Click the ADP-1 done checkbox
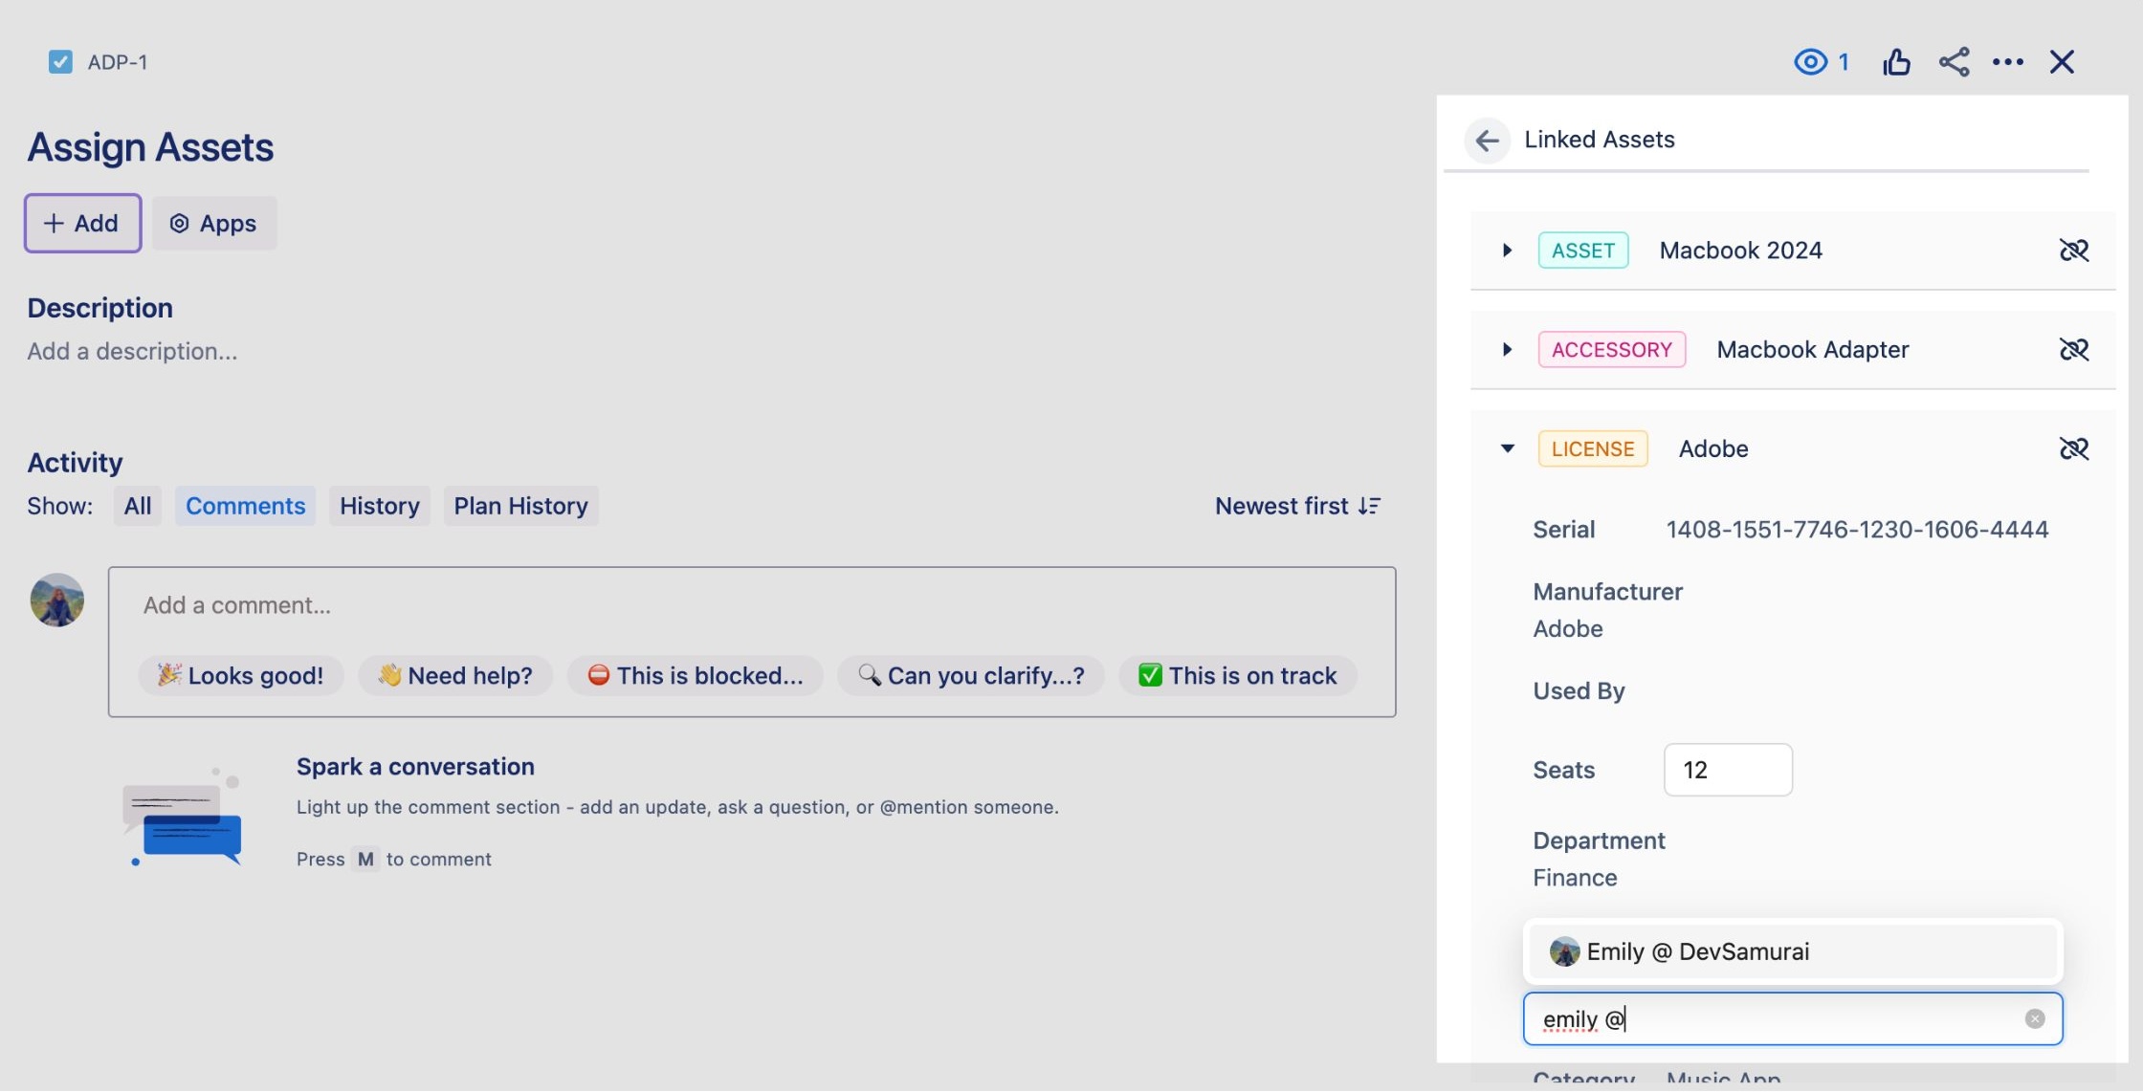This screenshot has width=2143, height=1092. point(60,61)
